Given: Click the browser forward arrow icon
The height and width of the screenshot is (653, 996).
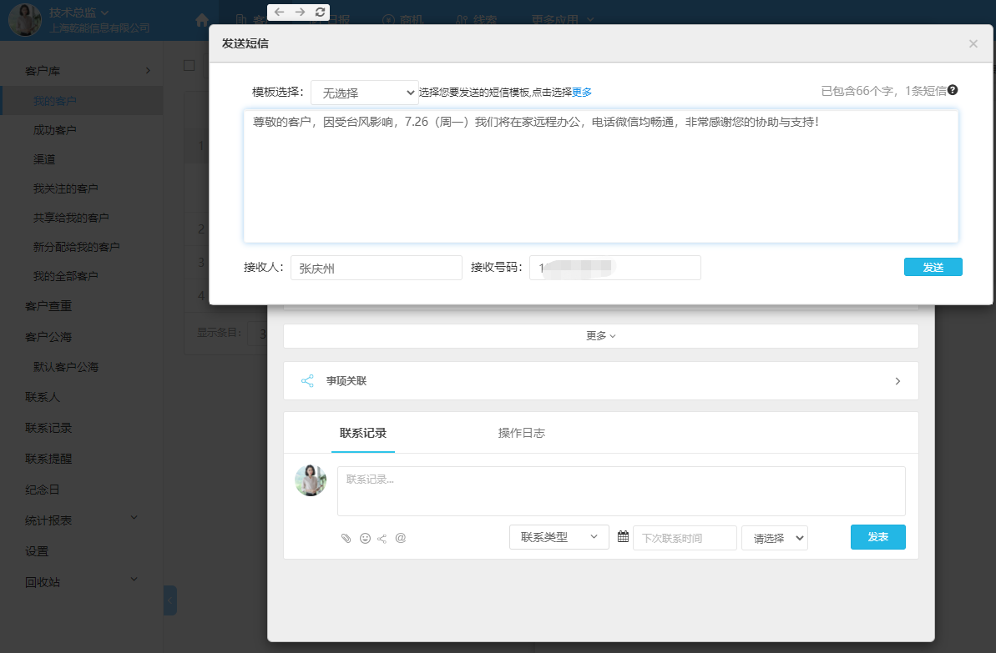Looking at the screenshot, I should (x=300, y=12).
